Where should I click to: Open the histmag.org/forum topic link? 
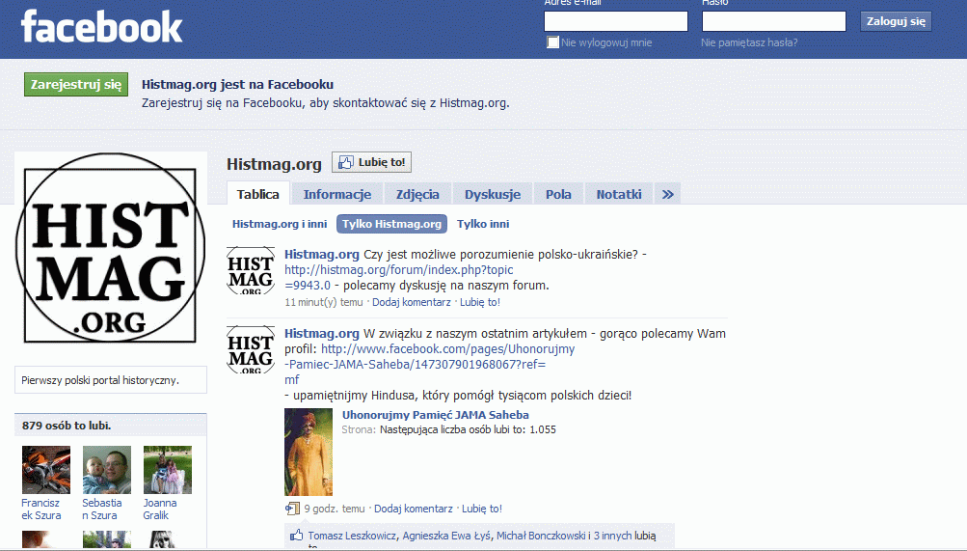(x=398, y=278)
